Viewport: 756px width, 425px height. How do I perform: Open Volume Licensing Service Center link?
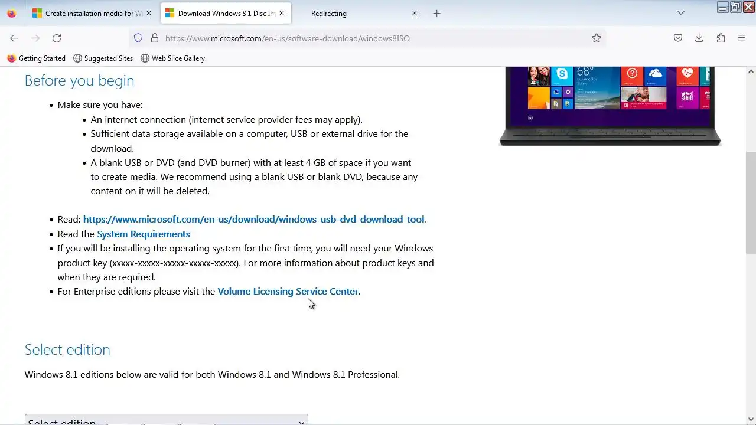point(288,292)
